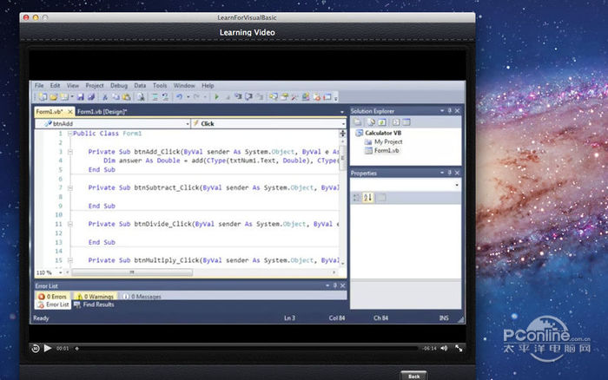Viewport: 608px width, 380px height.
Task: Expand the Click method dropdown
Action: pos(342,124)
